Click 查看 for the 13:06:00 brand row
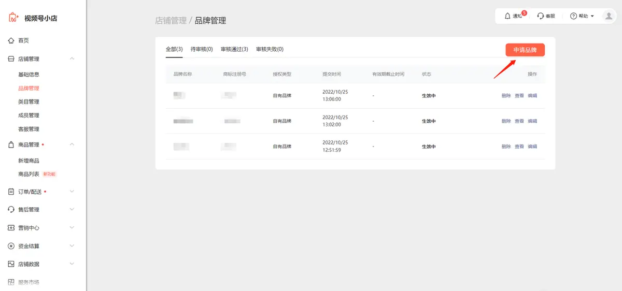The image size is (622, 291). tap(519, 96)
